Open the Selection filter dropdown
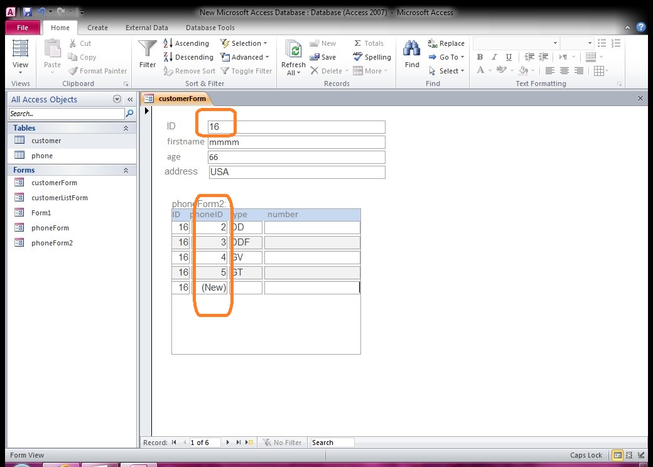Image resolution: width=653 pixels, height=467 pixels. click(244, 43)
